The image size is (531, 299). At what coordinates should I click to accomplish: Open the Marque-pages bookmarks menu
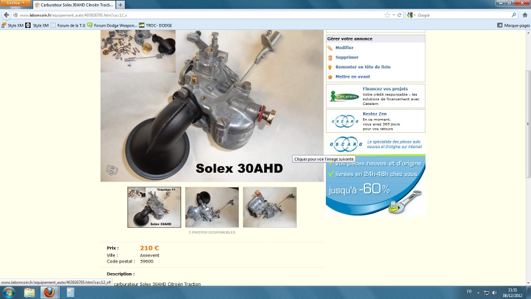[513, 25]
